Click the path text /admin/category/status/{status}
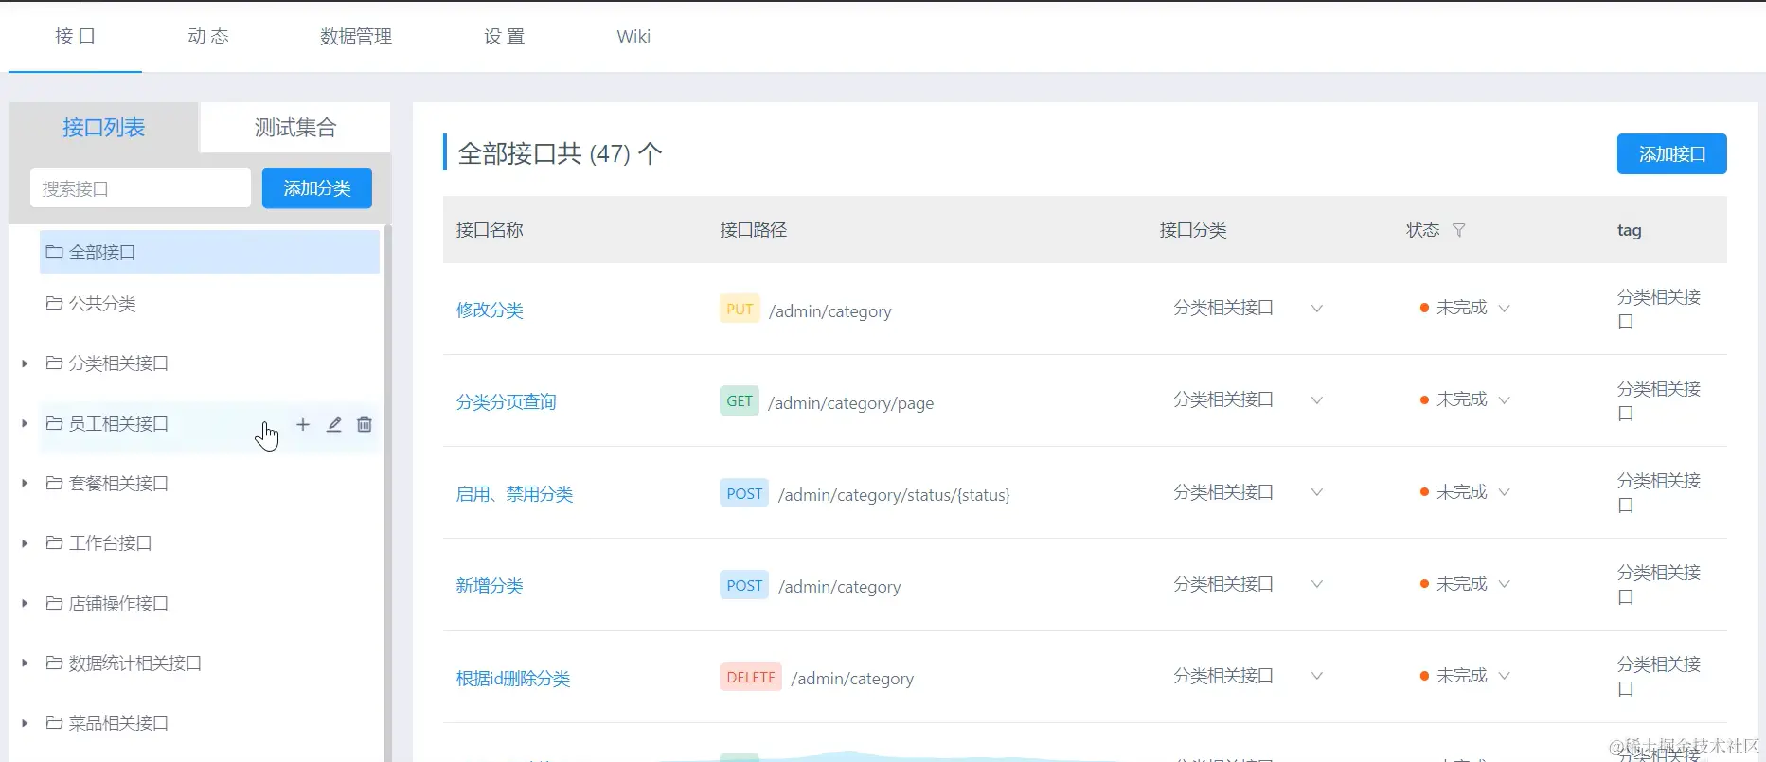The image size is (1766, 762). (x=894, y=495)
